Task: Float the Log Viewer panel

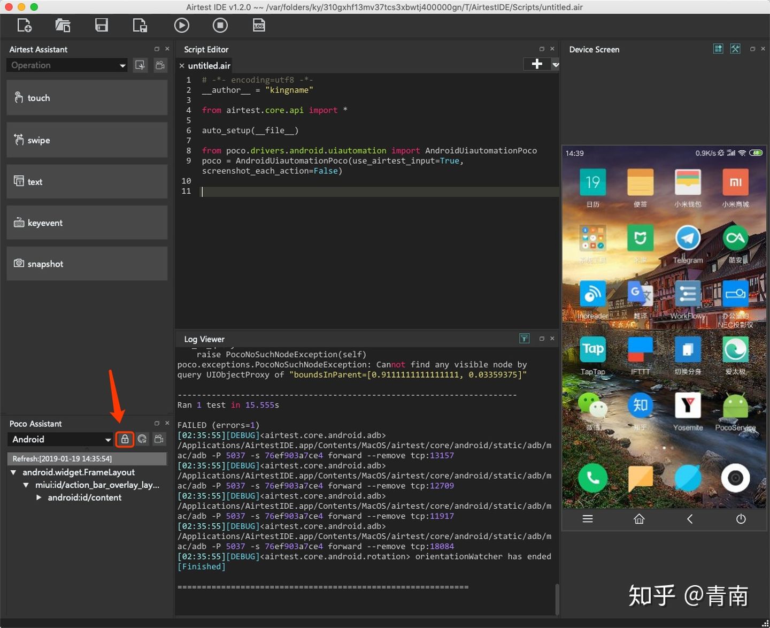Action: point(542,339)
